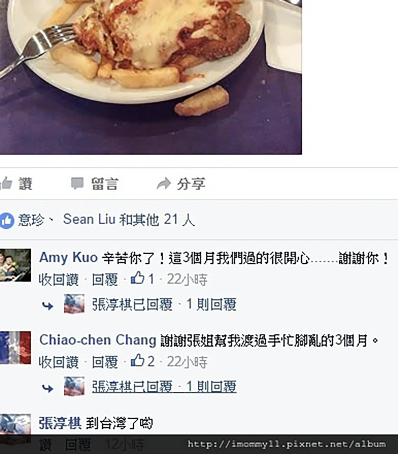
Task: Open Sean Liu's profile link
Action: pyautogui.click(x=89, y=219)
